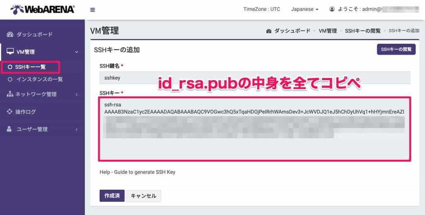Click the breadcrumb dashboard gauge icon

(269, 31)
